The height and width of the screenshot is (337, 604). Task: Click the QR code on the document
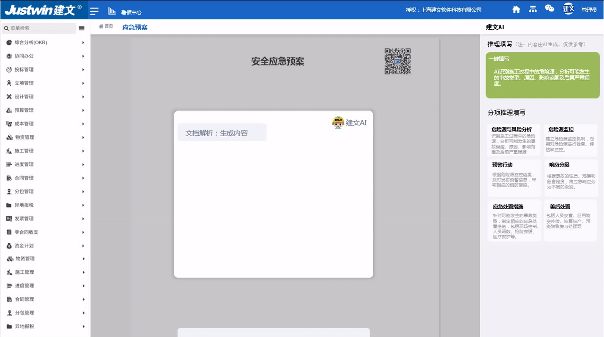[397, 61]
